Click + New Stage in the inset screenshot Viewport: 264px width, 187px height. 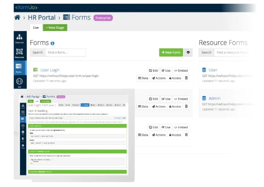pos(45,101)
